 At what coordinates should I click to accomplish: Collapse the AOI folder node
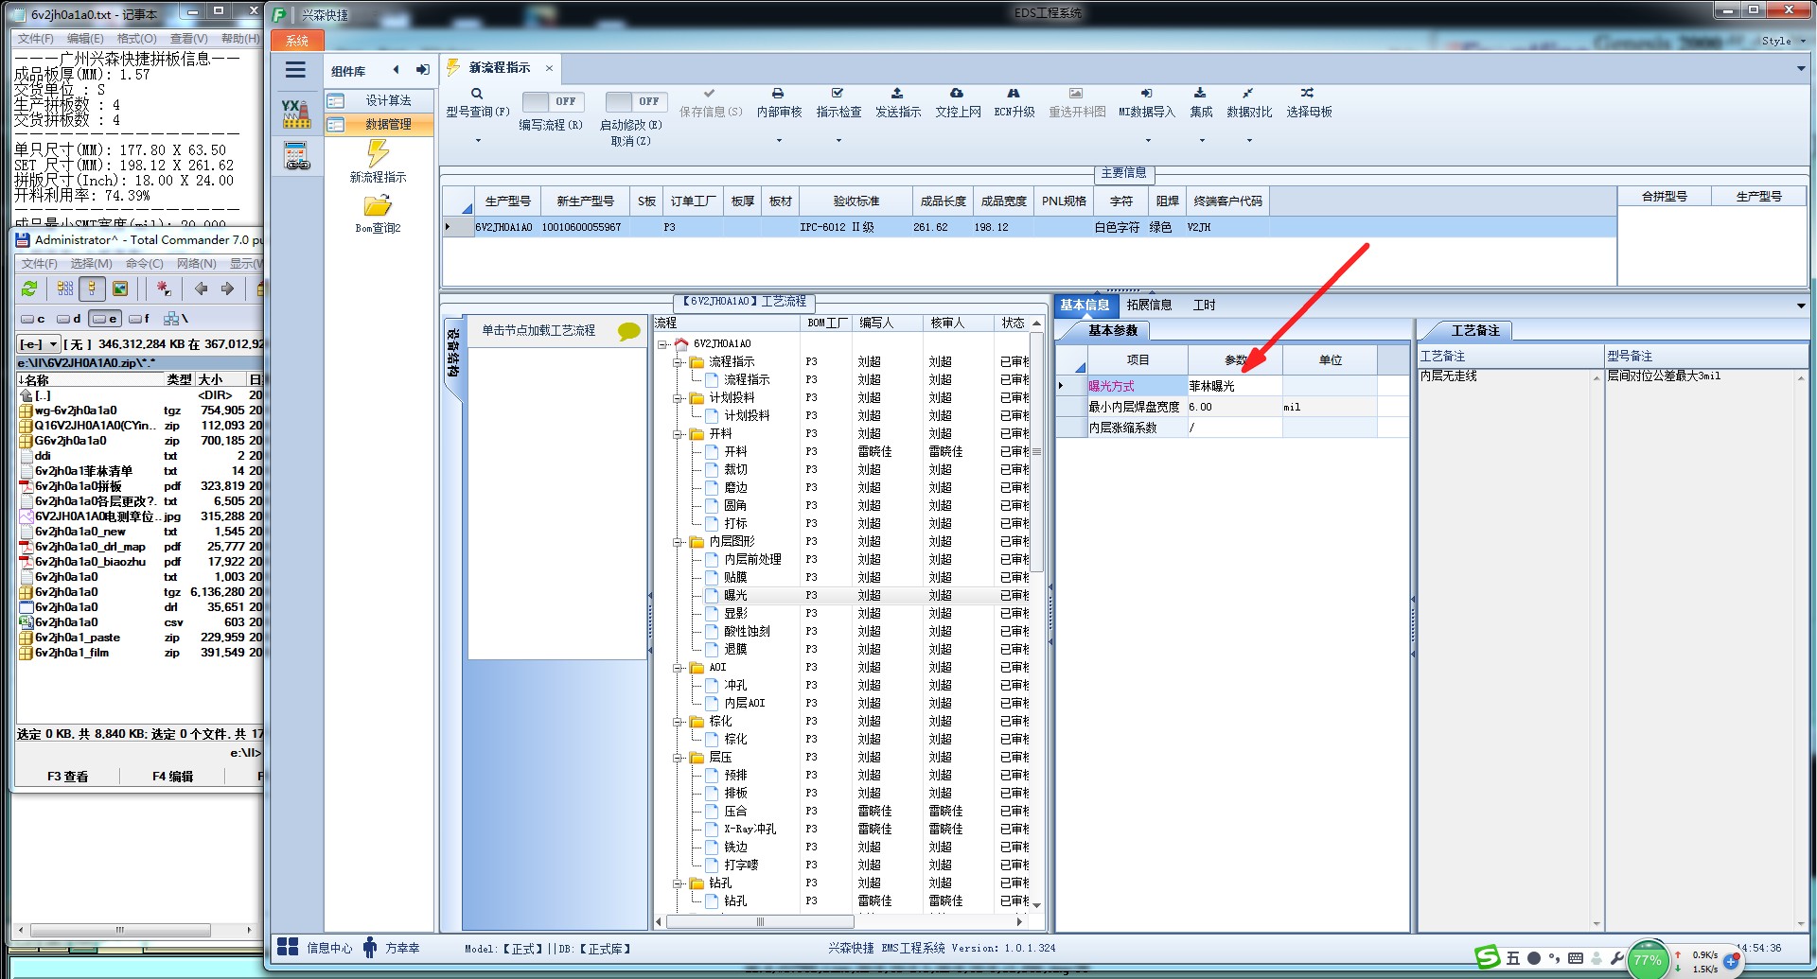(x=678, y=668)
